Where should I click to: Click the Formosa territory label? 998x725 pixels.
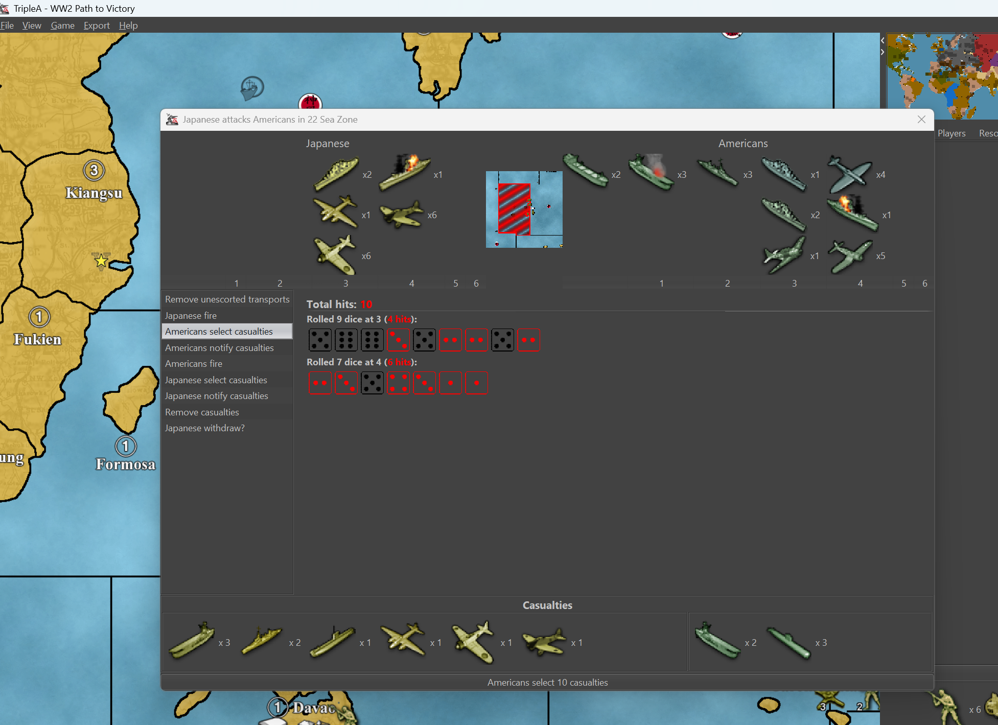point(126,464)
